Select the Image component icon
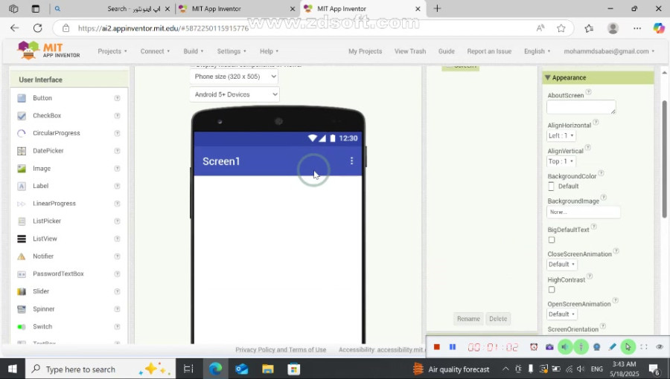670x379 pixels. [x=22, y=169]
